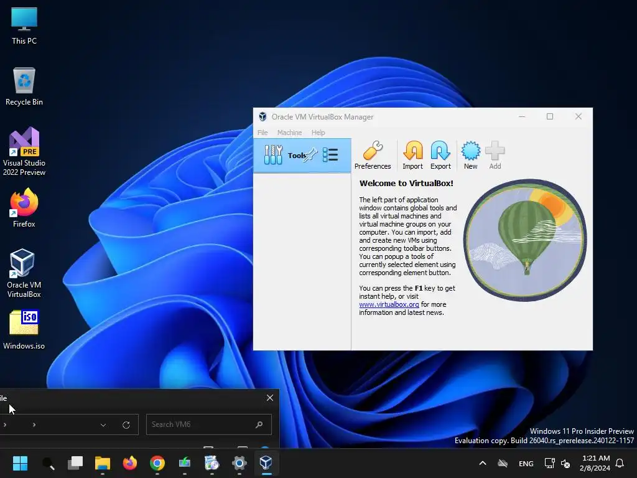Open the clock showing 1:21 AM
The height and width of the screenshot is (478, 637).
[595, 463]
